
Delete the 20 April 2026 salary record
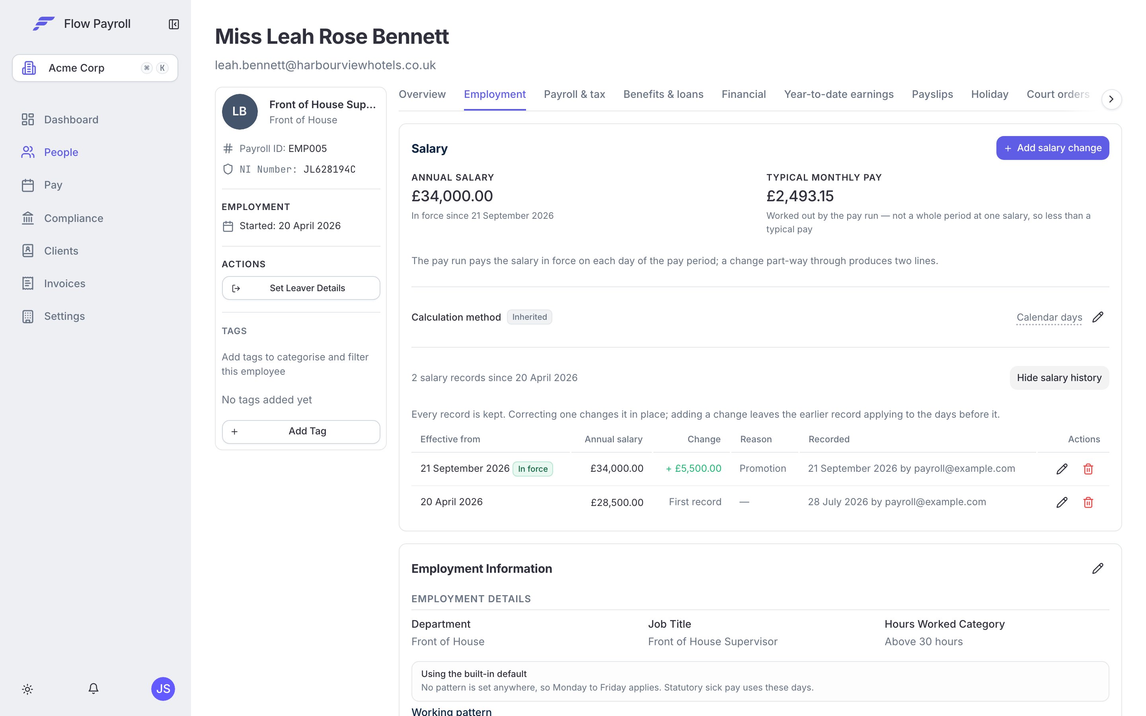1088,502
